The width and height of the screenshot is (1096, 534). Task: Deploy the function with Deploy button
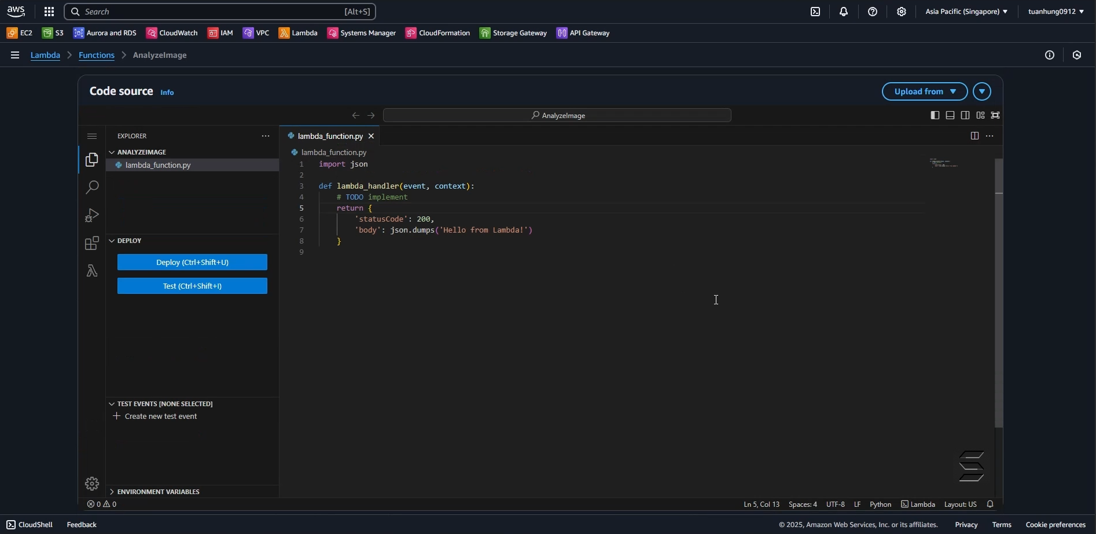tap(192, 262)
